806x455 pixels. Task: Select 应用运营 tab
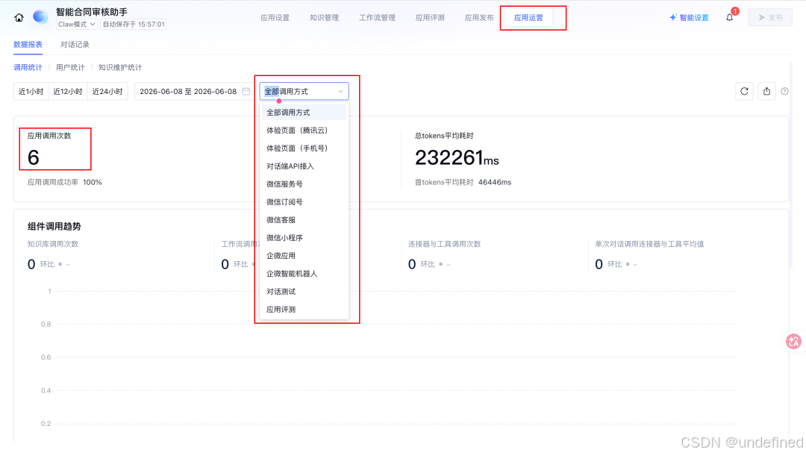(x=528, y=17)
